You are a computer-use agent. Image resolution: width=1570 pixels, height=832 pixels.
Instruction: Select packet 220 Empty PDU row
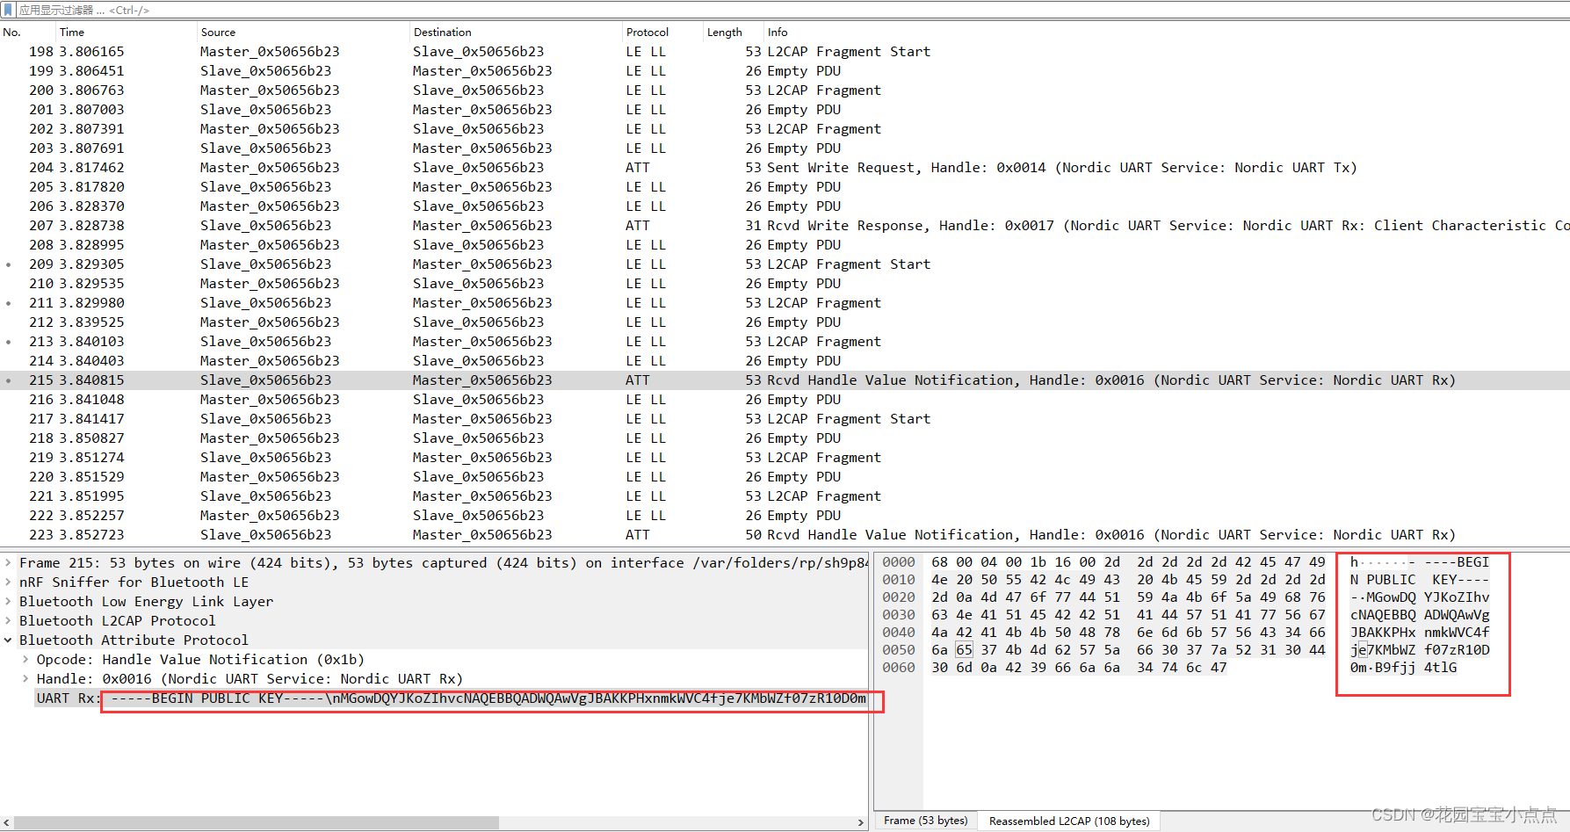click(x=785, y=477)
